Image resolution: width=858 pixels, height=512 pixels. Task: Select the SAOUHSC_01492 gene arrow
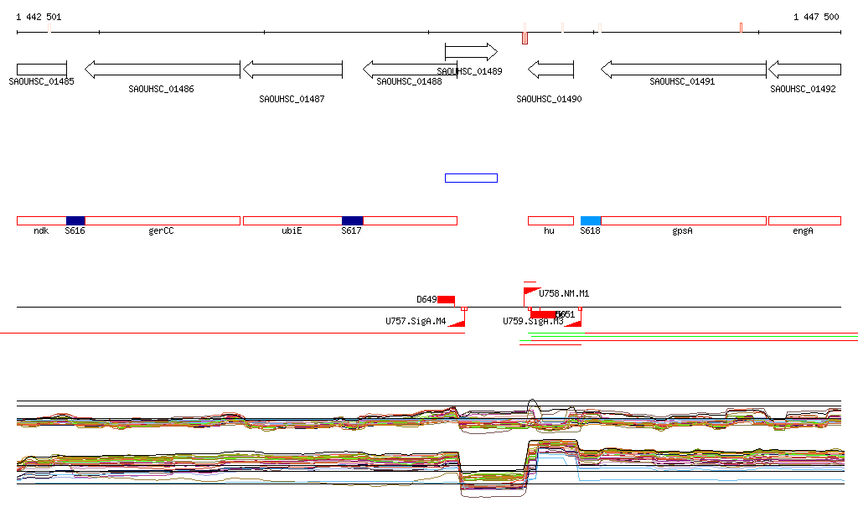[x=805, y=70]
